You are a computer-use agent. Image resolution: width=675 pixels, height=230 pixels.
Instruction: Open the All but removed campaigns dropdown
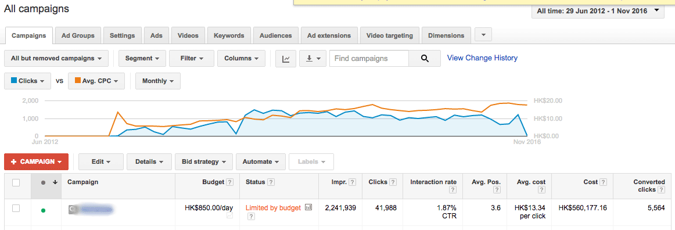point(56,59)
